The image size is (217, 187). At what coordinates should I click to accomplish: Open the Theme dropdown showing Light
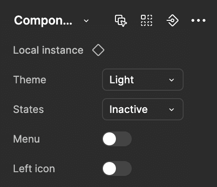(x=143, y=80)
